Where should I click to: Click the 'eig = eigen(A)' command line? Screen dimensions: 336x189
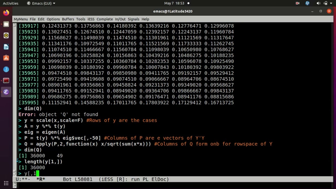[x=42, y=132]
